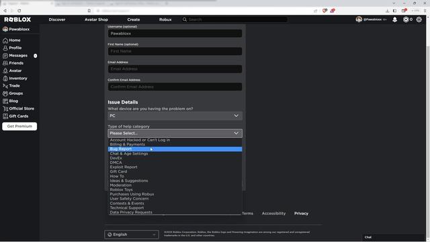
Task: Choose Bug Report option
Action: point(175,149)
